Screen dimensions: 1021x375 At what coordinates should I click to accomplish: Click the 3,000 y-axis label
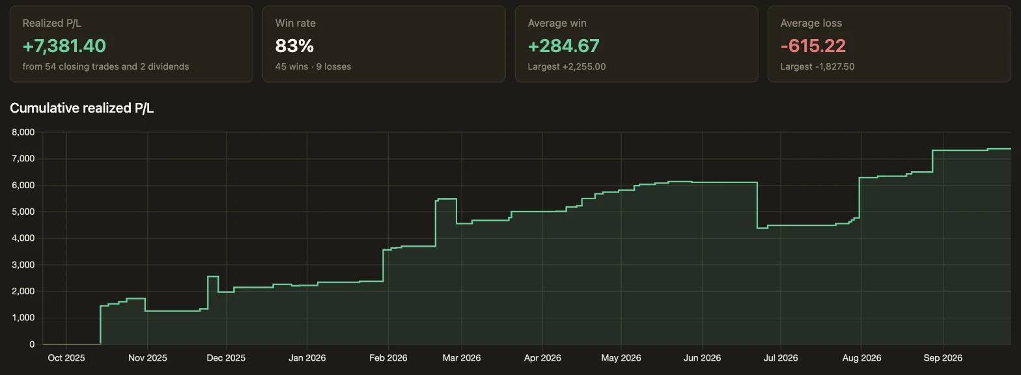click(23, 265)
